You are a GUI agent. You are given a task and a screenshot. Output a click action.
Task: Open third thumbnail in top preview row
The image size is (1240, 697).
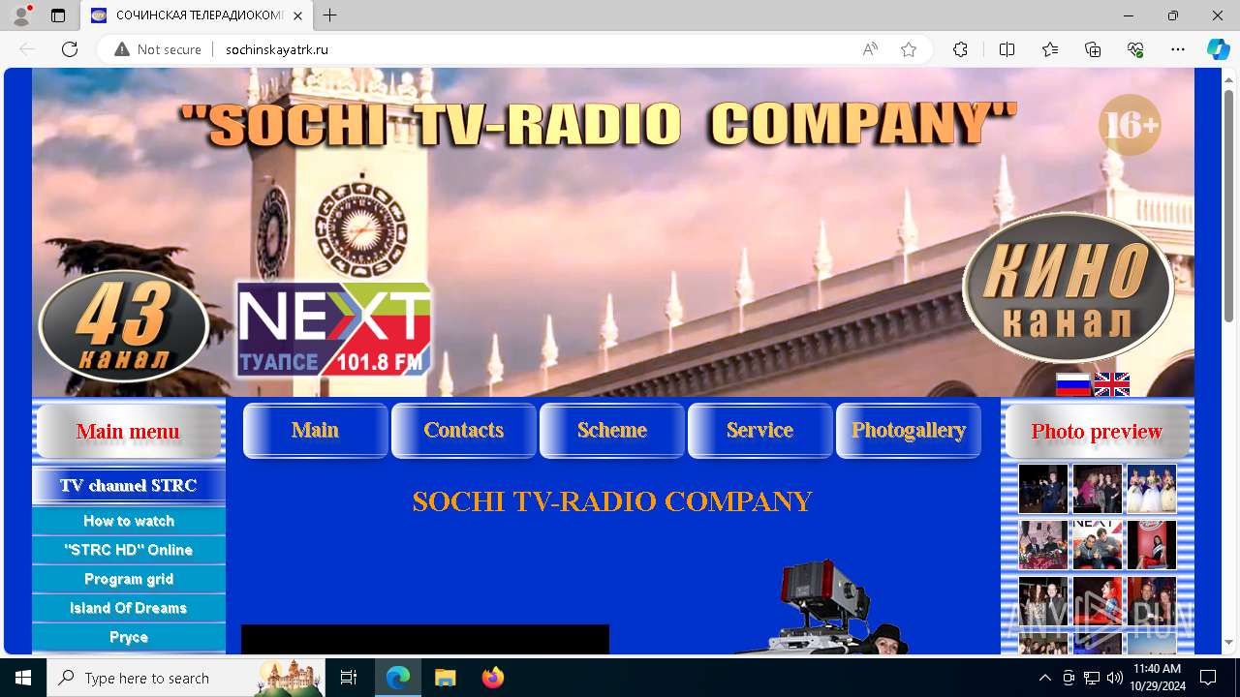[1151, 488]
